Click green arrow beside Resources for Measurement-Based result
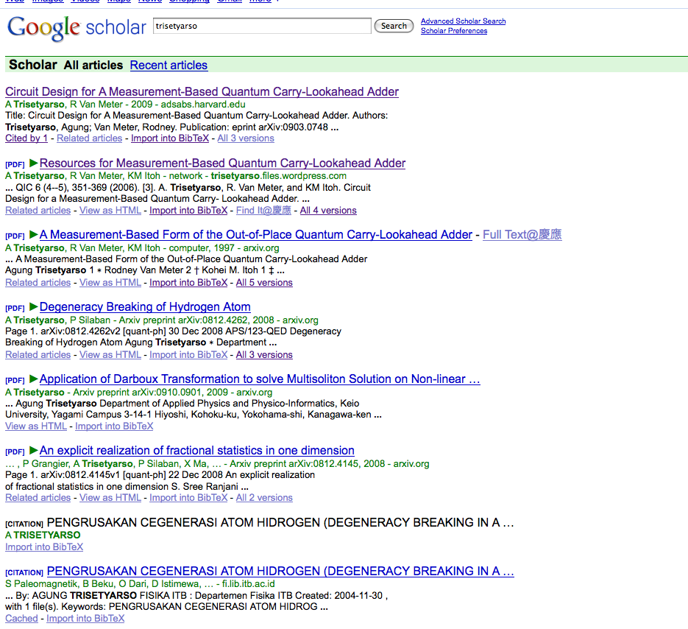 coord(34,163)
